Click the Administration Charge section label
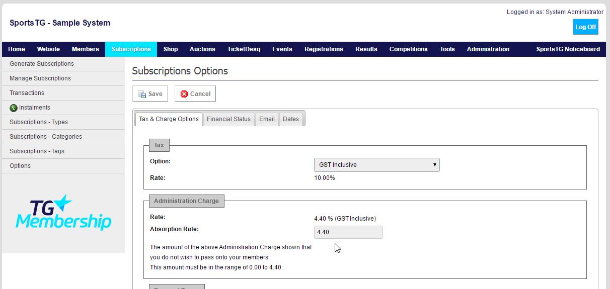 (x=186, y=201)
